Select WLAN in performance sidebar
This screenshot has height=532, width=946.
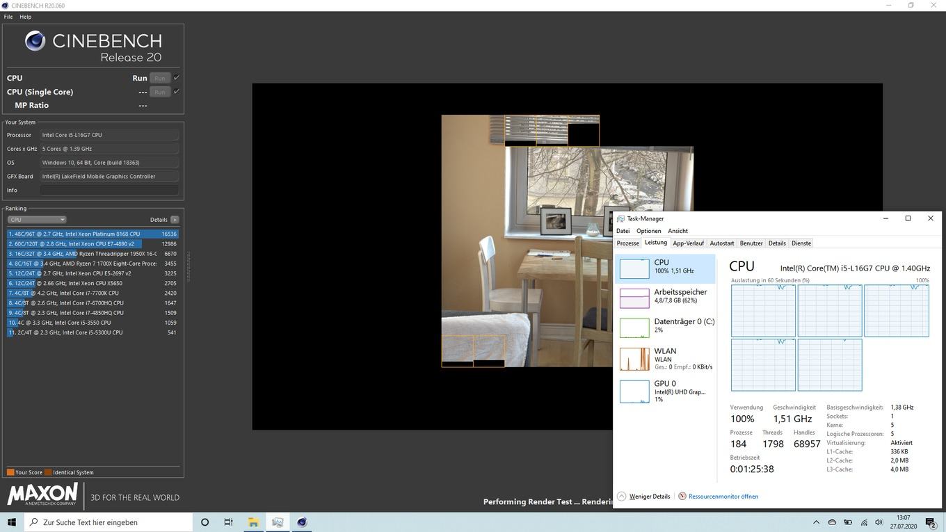pyautogui.click(x=666, y=358)
